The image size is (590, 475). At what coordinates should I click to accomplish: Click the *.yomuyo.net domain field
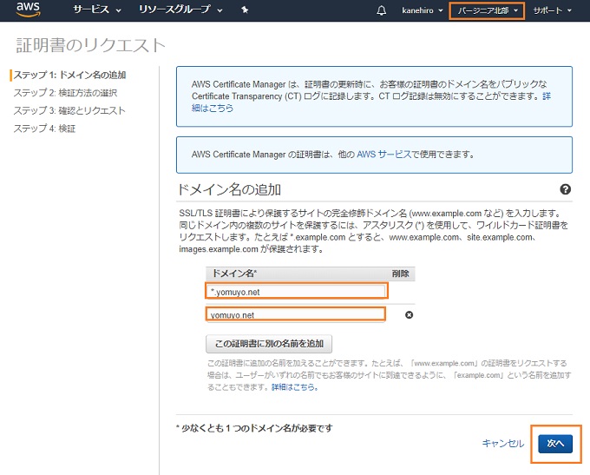(x=297, y=291)
